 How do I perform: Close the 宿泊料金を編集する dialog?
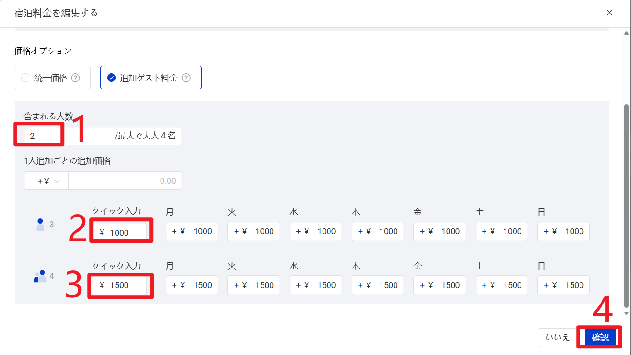609,13
